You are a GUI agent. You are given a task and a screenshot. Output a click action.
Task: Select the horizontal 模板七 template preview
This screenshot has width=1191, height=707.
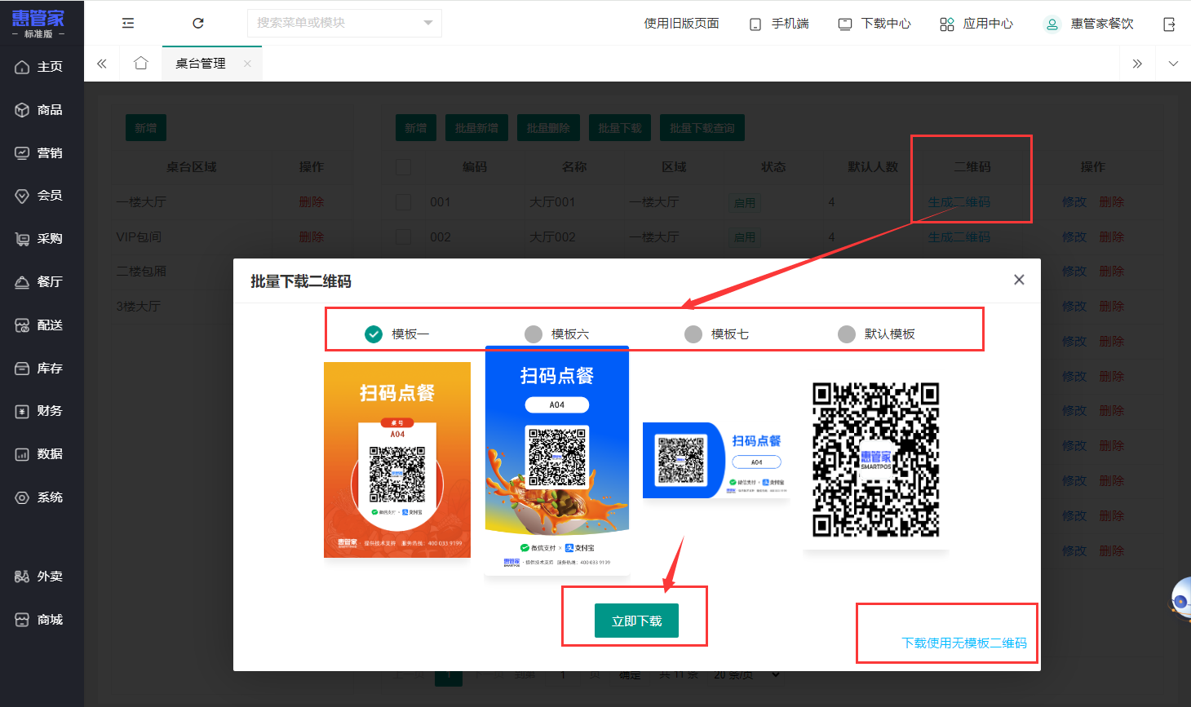(x=717, y=460)
